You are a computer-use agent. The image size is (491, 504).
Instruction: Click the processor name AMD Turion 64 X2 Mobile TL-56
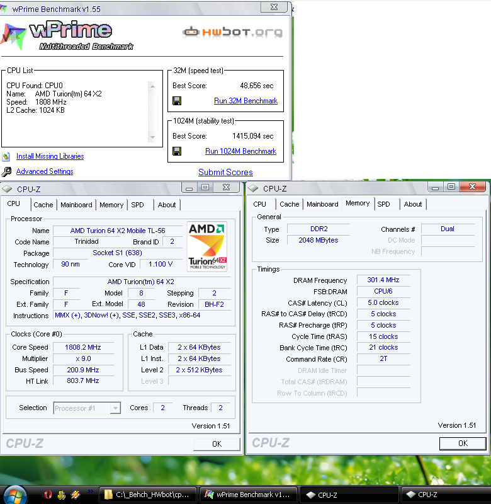click(118, 231)
